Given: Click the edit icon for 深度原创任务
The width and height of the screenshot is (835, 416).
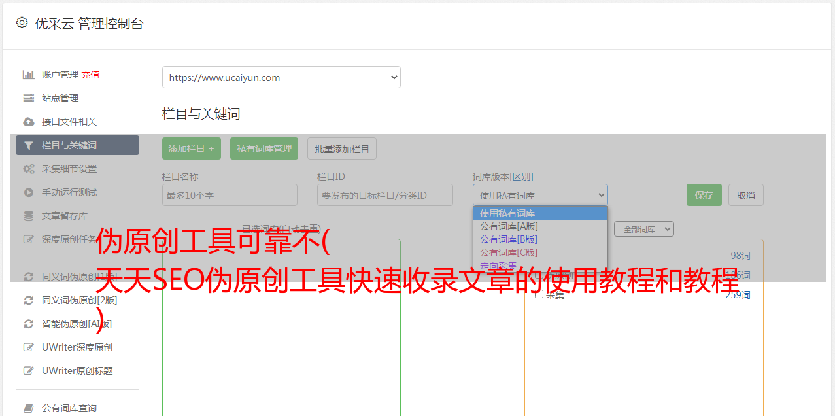Looking at the screenshot, I should (29, 239).
